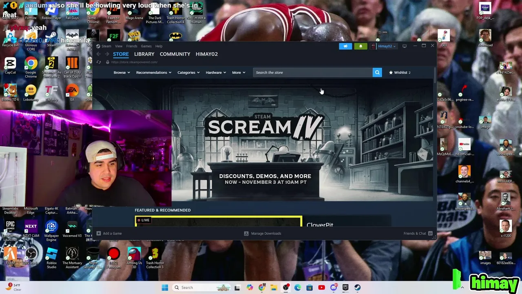Open the Steam menu in the title bar
The height and width of the screenshot is (294, 522).
(x=106, y=46)
